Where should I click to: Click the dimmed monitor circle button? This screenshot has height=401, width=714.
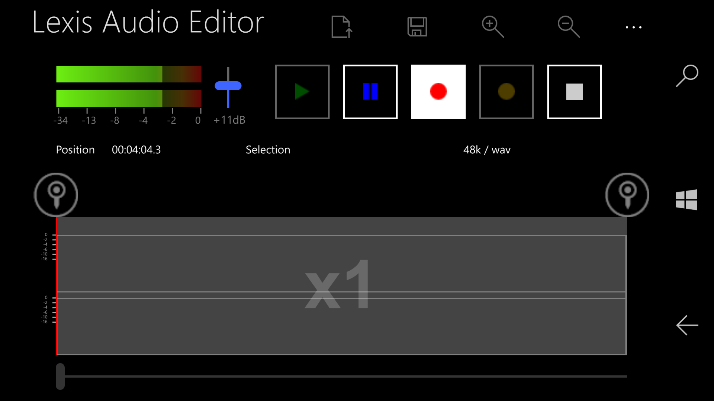[x=506, y=91]
